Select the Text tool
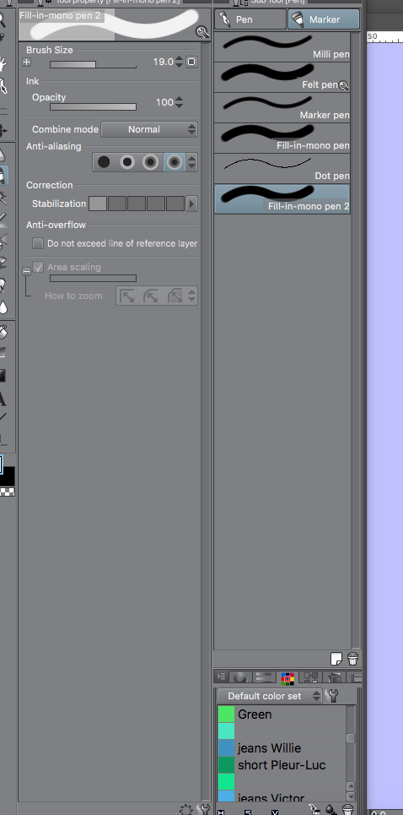This screenshot has width=403, height=815. pos(3,399)
